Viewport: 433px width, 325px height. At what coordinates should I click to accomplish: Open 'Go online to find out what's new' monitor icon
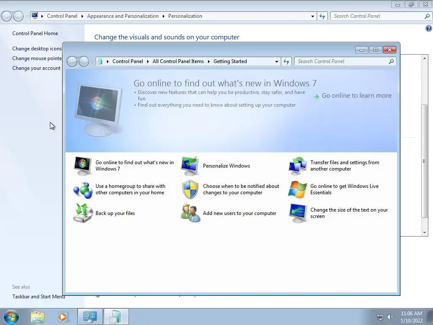point(82,166)
